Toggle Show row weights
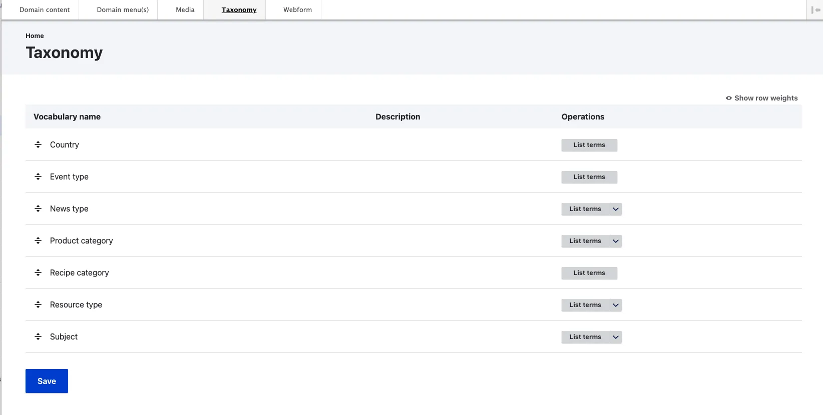 761,98
